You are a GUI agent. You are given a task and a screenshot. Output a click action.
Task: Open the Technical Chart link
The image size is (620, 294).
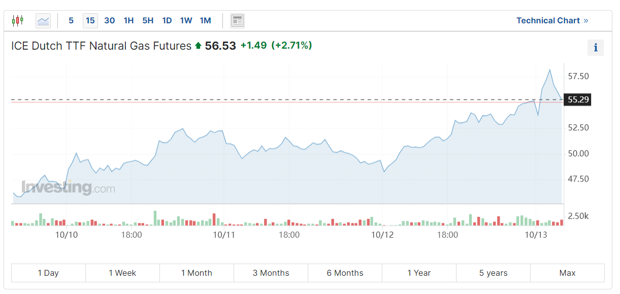(552, 21)
